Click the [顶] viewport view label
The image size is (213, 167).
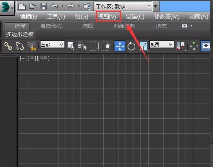[x=32, y=58]
